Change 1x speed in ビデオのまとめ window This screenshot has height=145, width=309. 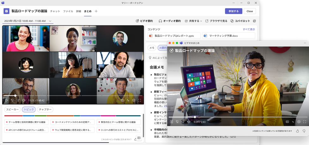coord(293,122)
